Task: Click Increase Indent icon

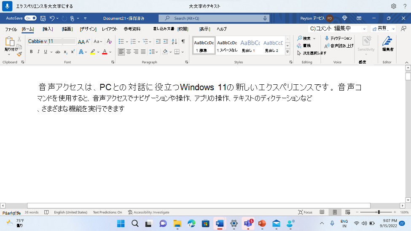Action: coord(166,41)
